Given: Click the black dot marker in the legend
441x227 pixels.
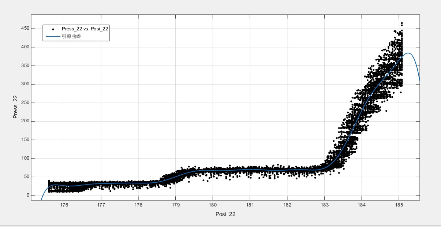Looking at the screenshot, I should (x=53, y=29).
